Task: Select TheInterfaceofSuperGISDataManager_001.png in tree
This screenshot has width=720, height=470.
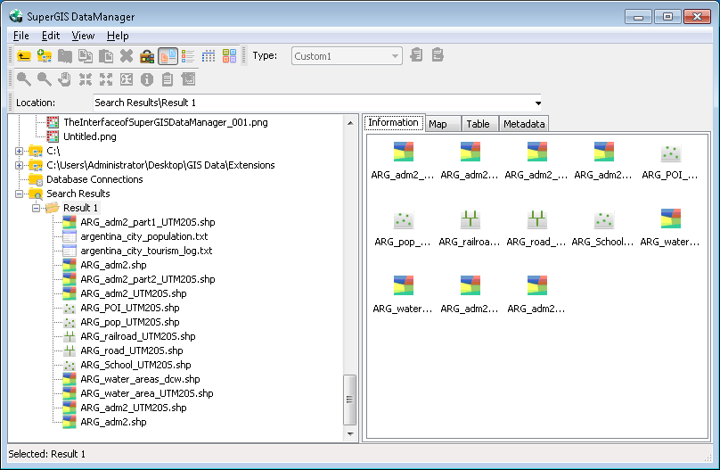Action: click(x=166, y=123)
